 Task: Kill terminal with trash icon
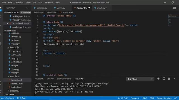pos(169,79)
